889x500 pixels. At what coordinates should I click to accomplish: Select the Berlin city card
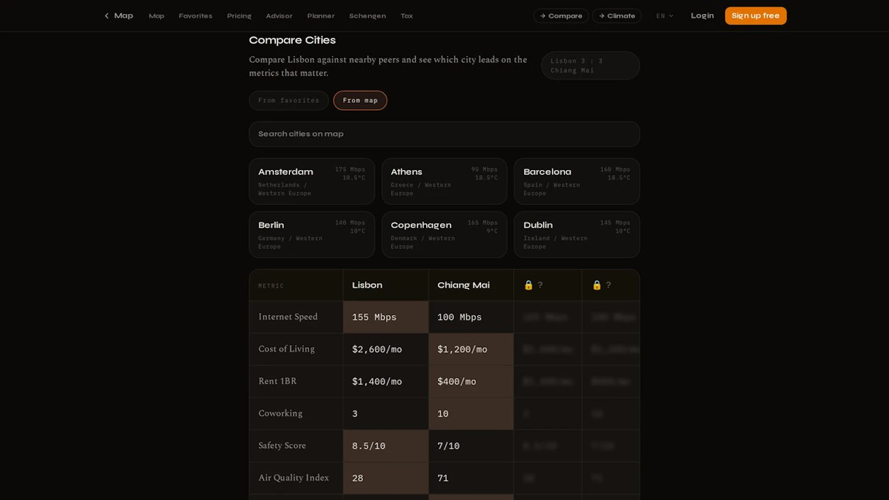(x=312, y=234)
